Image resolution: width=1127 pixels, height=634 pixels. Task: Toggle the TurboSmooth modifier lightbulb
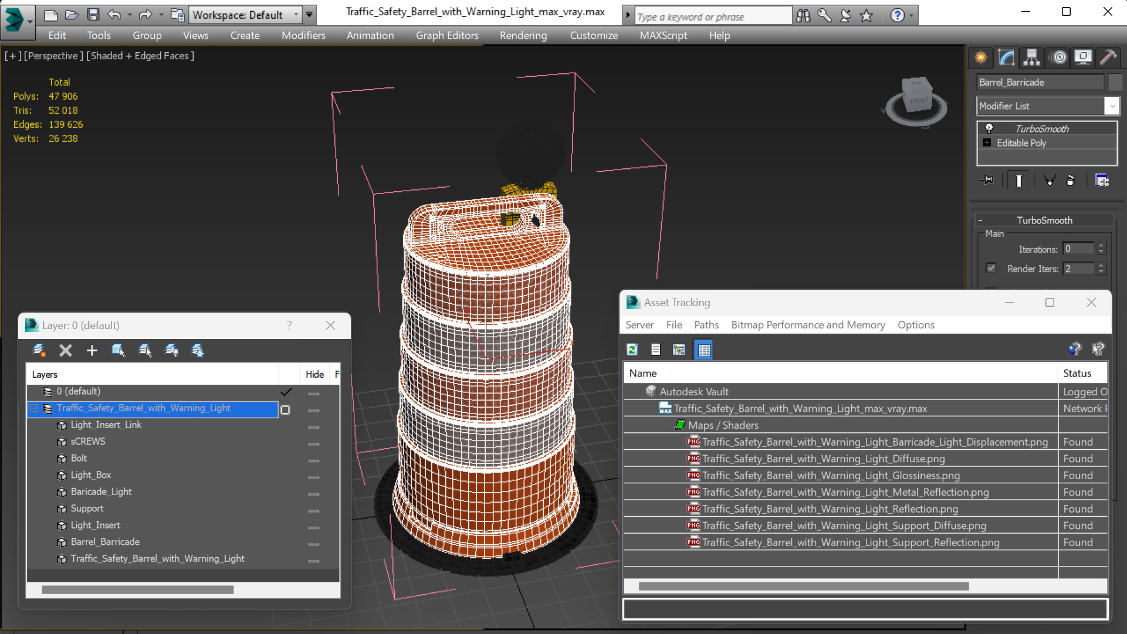pos(989,128)
